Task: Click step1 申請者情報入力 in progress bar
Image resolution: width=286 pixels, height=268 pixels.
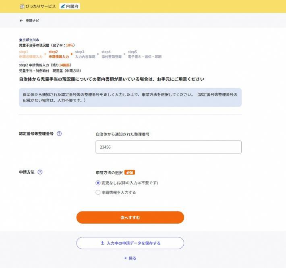Action: [x=31, y=54]
